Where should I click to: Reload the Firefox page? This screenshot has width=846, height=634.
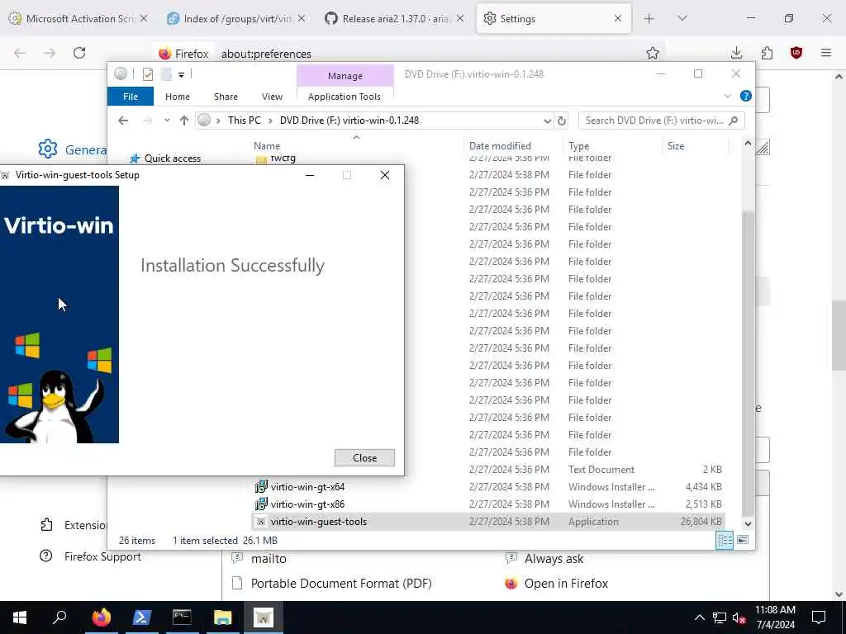pos(79,53)
